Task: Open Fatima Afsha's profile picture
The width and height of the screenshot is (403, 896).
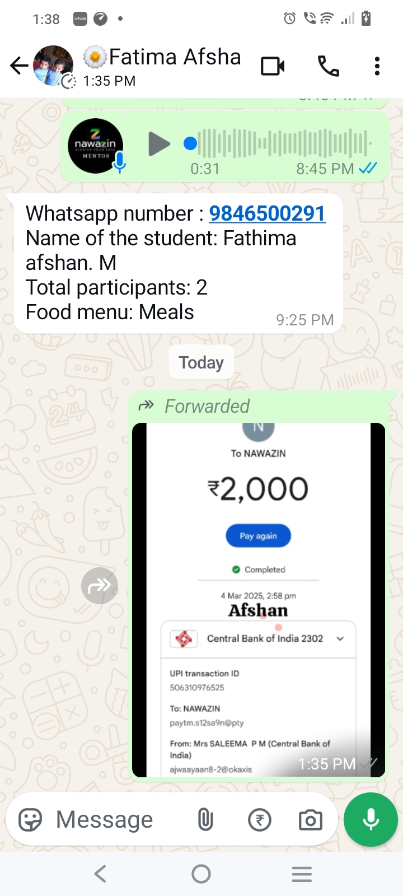Action: pos(53,66)
